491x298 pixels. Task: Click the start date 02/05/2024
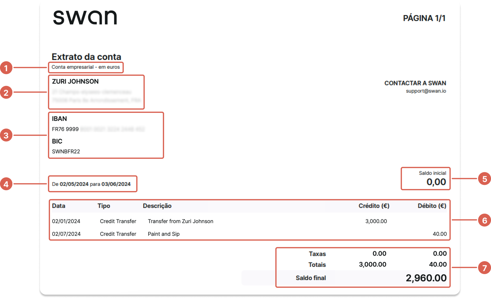click(x=74, y=184)
